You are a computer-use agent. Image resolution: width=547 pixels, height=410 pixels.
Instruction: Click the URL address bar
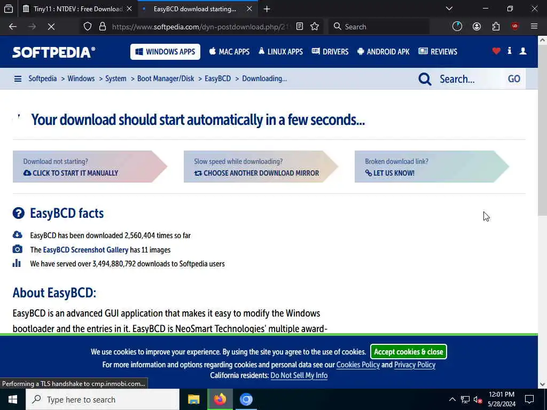coord(201,27)
